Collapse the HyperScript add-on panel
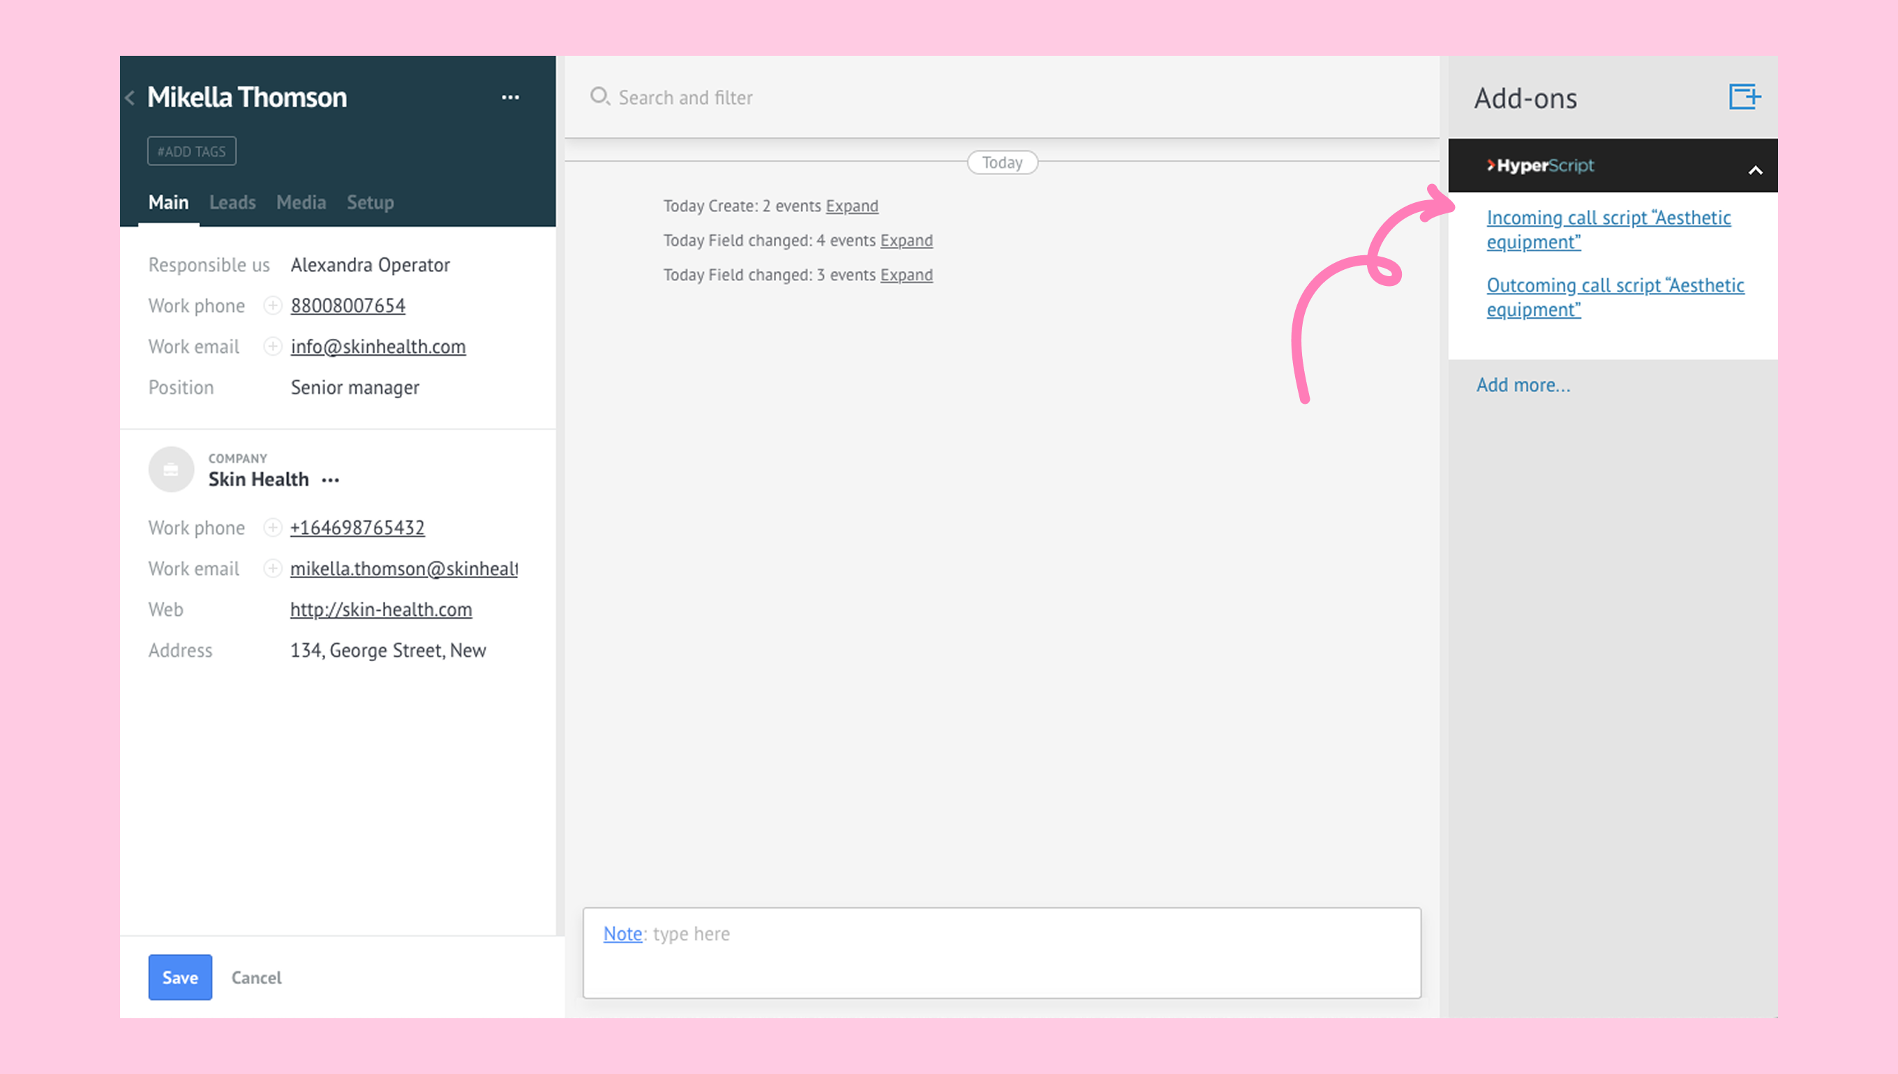The height and width of the screenshot is (1074, 1898). 1755,169
